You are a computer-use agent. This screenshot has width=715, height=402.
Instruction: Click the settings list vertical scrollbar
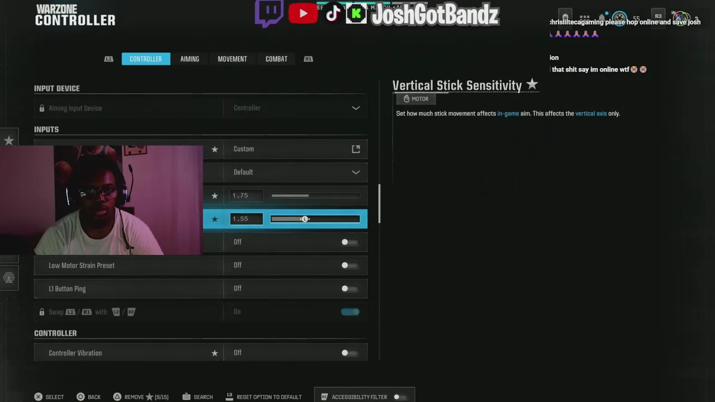click(x=380, y=204)
